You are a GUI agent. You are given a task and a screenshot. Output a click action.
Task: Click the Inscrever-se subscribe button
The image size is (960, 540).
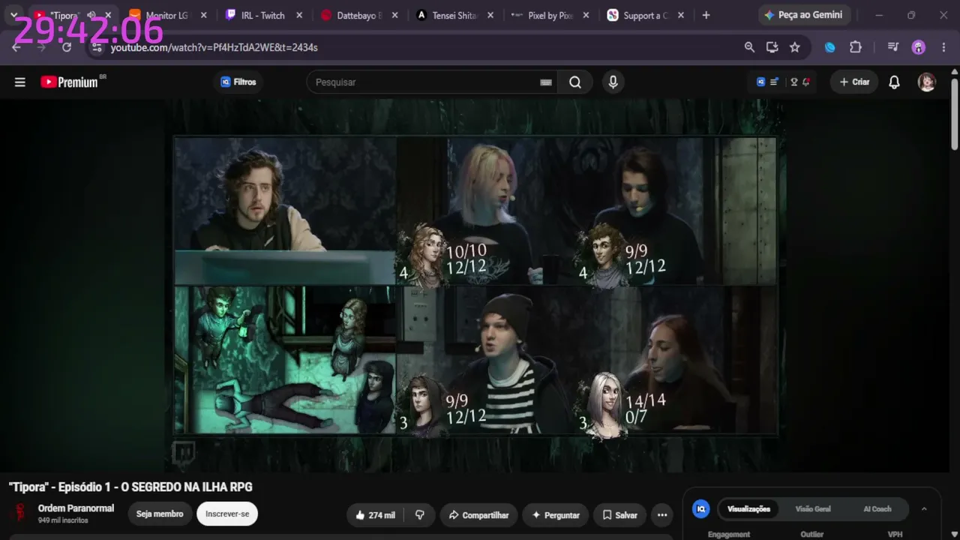pos(227,514)
